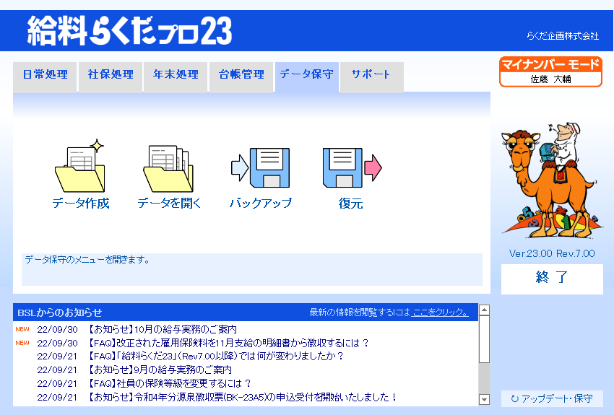Follow the ここをクリック。 link
This screenshot has width=614, height=415.
(441, 313)
